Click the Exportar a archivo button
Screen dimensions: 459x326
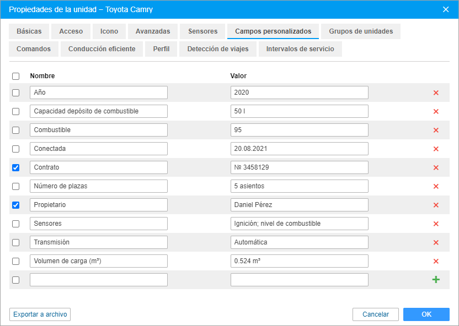(x=40, y=314)
